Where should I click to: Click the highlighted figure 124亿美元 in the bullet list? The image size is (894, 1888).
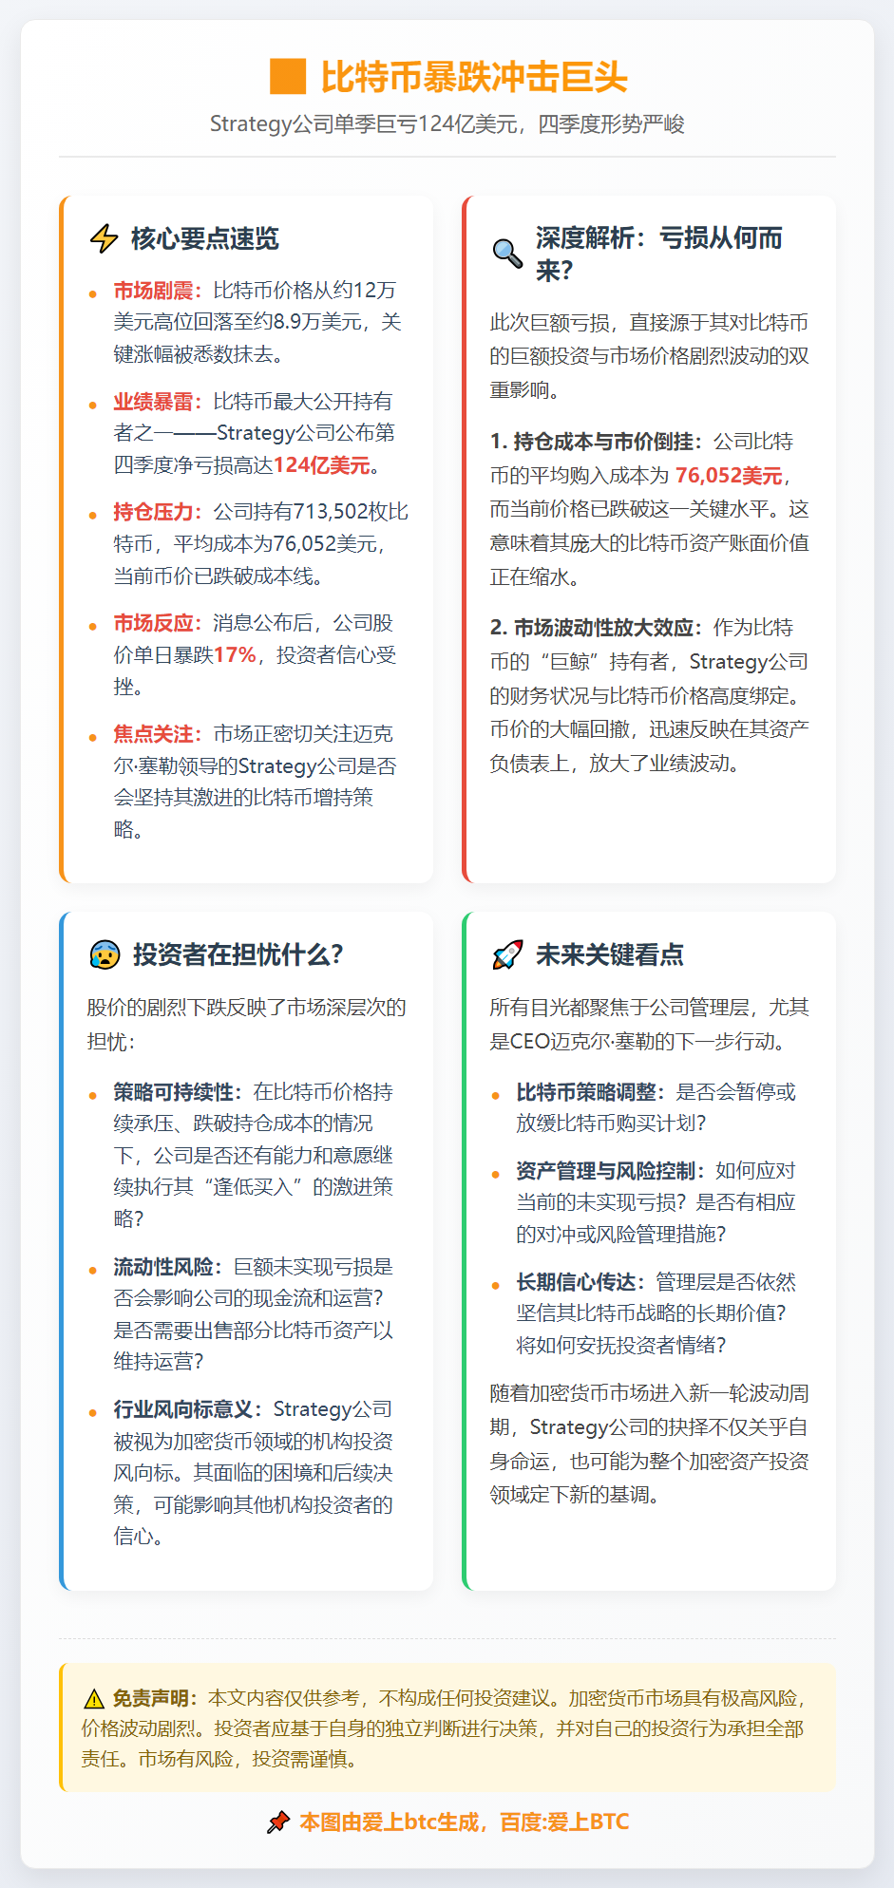point(322,465)
